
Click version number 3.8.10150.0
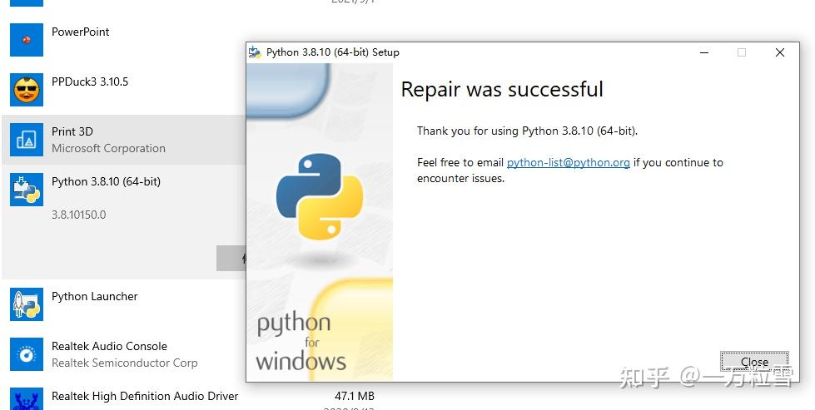[x=78, y=215]
